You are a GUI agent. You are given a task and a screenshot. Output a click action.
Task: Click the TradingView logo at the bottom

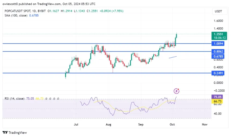tap(15, 132)
